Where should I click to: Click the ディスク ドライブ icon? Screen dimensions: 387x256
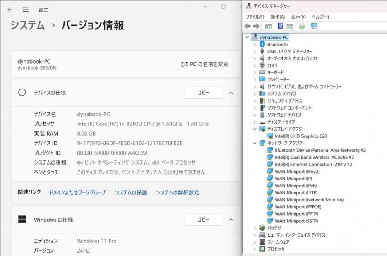click(x=262, y=122)
